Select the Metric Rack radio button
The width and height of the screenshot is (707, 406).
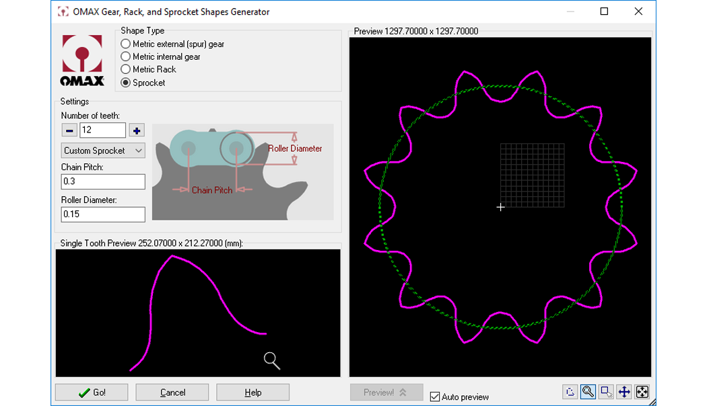125,69
